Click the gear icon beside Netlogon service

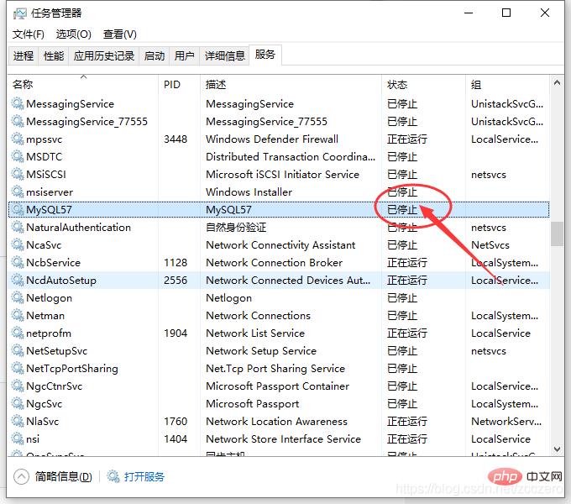[18, 297]
